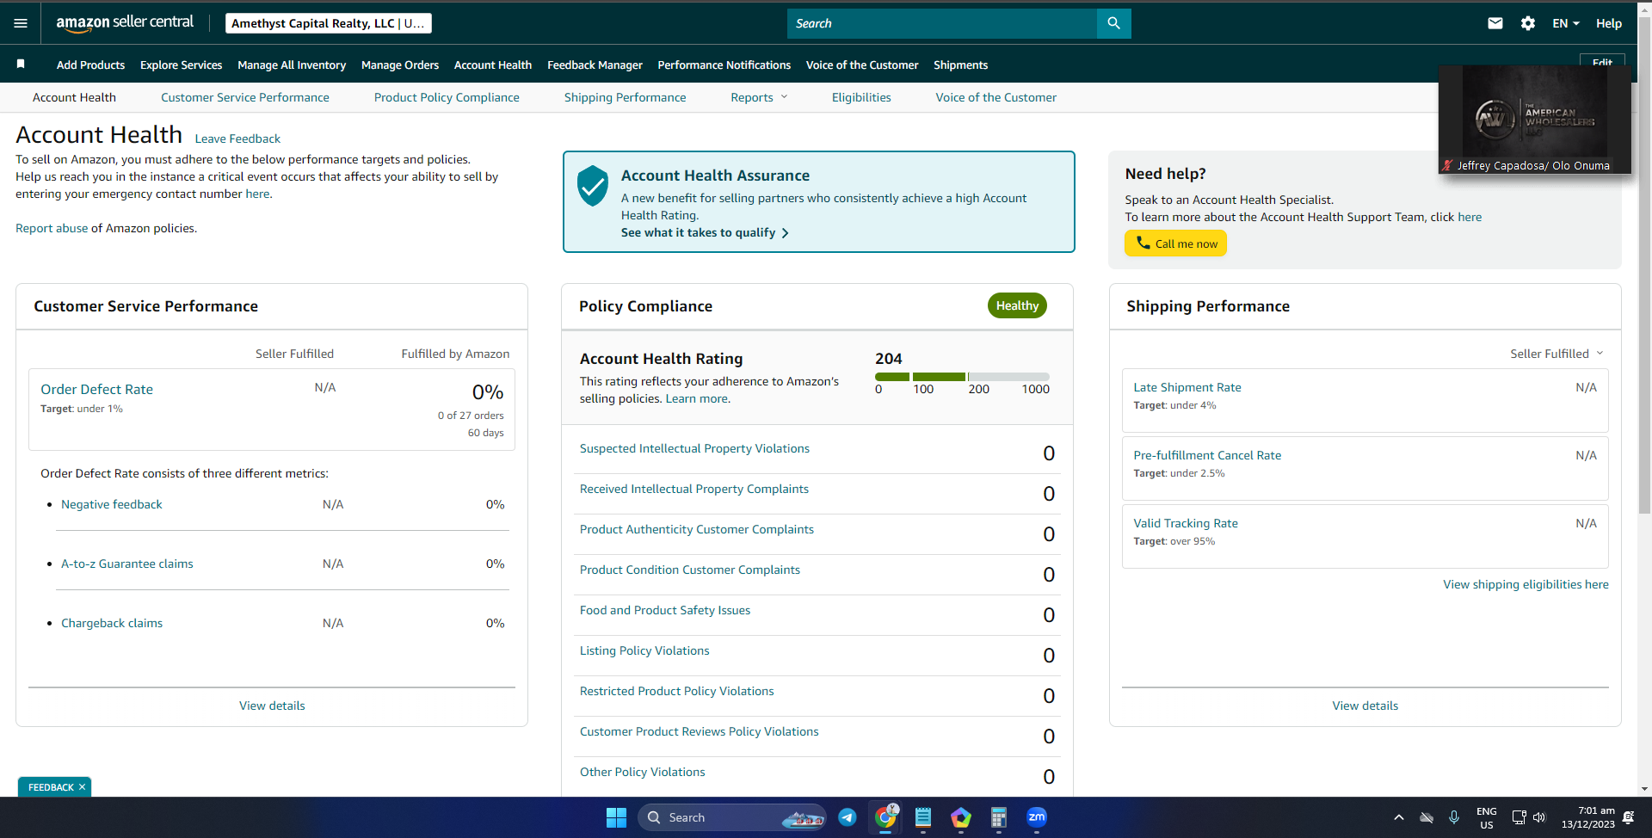This screenshot has width=1652, height=838.
Task: Select the Customer Service Performance tab
Action: coord(245,97)
